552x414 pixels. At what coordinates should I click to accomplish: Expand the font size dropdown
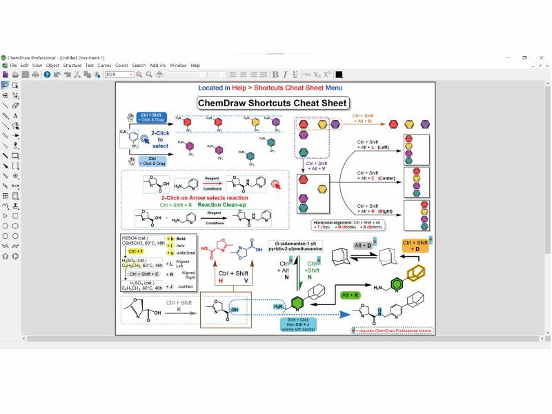click(x=223, y=75)
